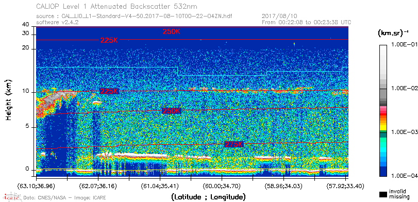
Task: Click the '225K' label on the upper isotherm line
Action: coord(109,40)
